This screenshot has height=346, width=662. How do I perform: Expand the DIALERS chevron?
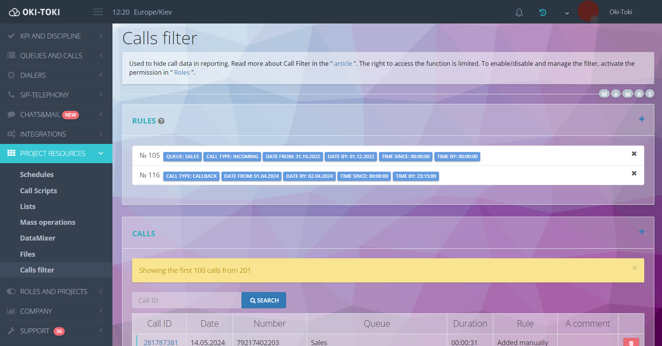coord(101,75)
